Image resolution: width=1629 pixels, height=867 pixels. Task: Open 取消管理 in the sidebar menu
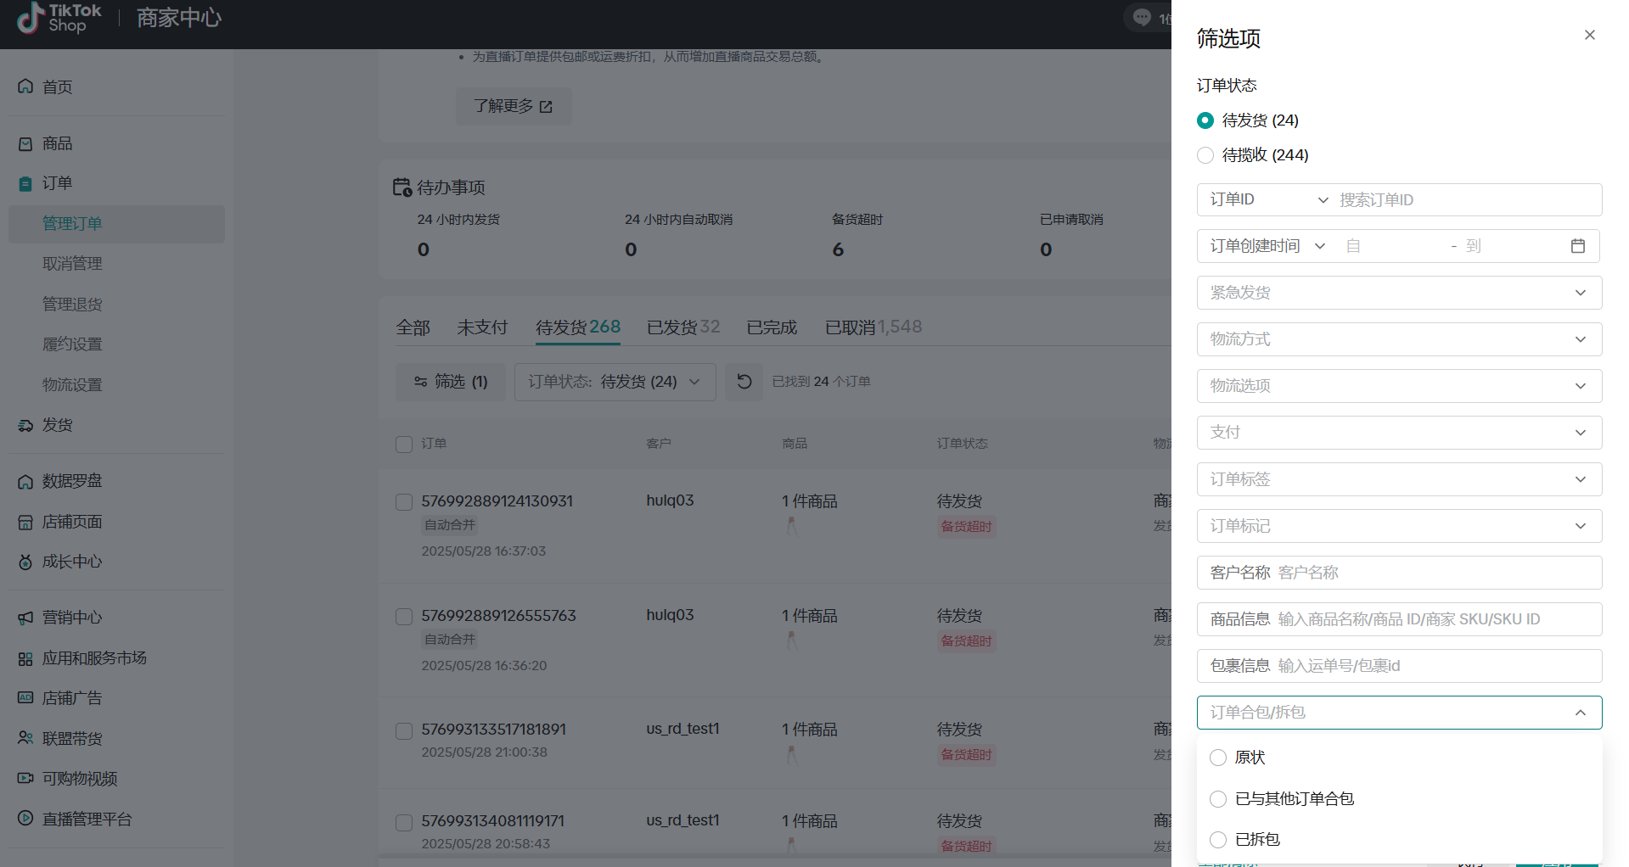pyautogui.click(x=72, y=264)
